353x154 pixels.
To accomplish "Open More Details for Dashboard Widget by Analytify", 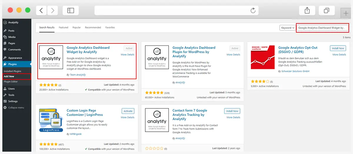I will 127,55.
